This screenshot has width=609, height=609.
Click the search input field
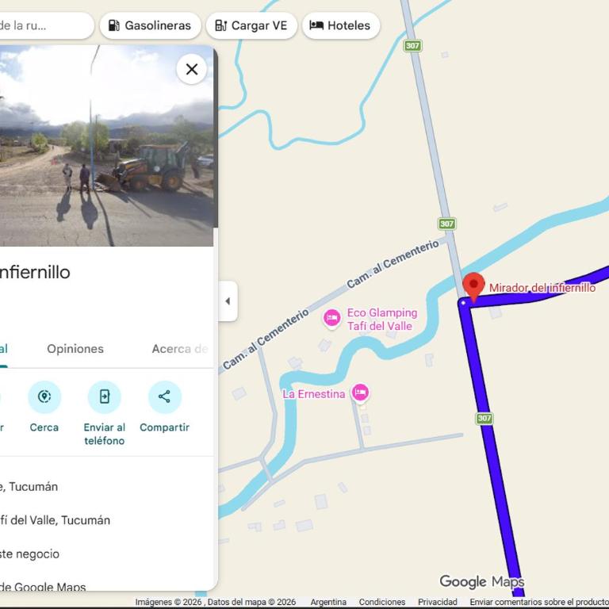(47, 25)
